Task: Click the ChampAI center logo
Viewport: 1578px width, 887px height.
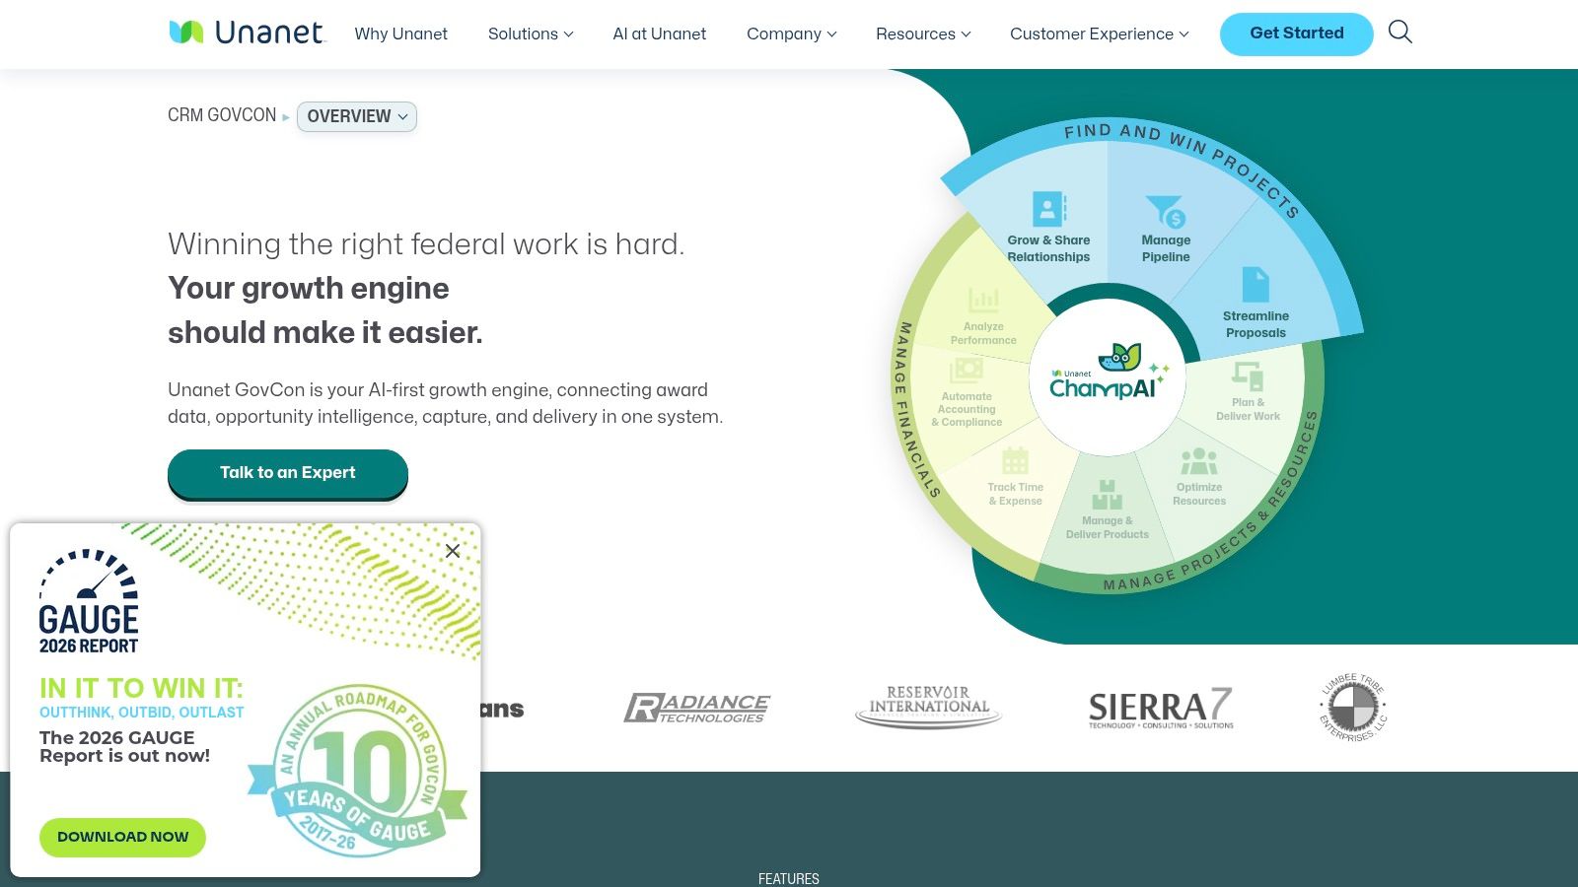Action: [1110, 375]
